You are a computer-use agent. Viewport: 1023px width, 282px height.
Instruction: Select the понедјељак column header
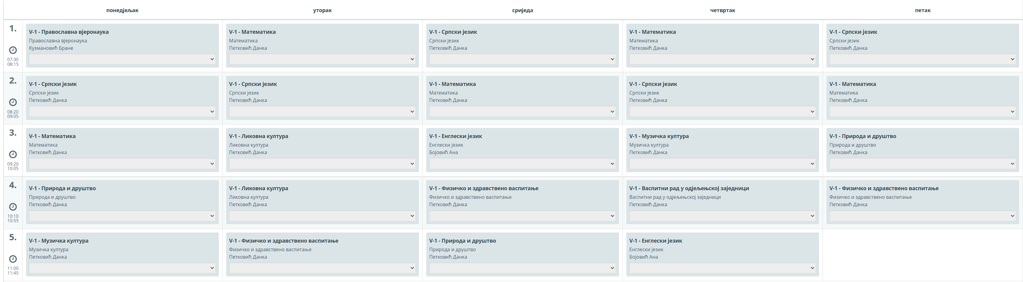pos(122,10)
